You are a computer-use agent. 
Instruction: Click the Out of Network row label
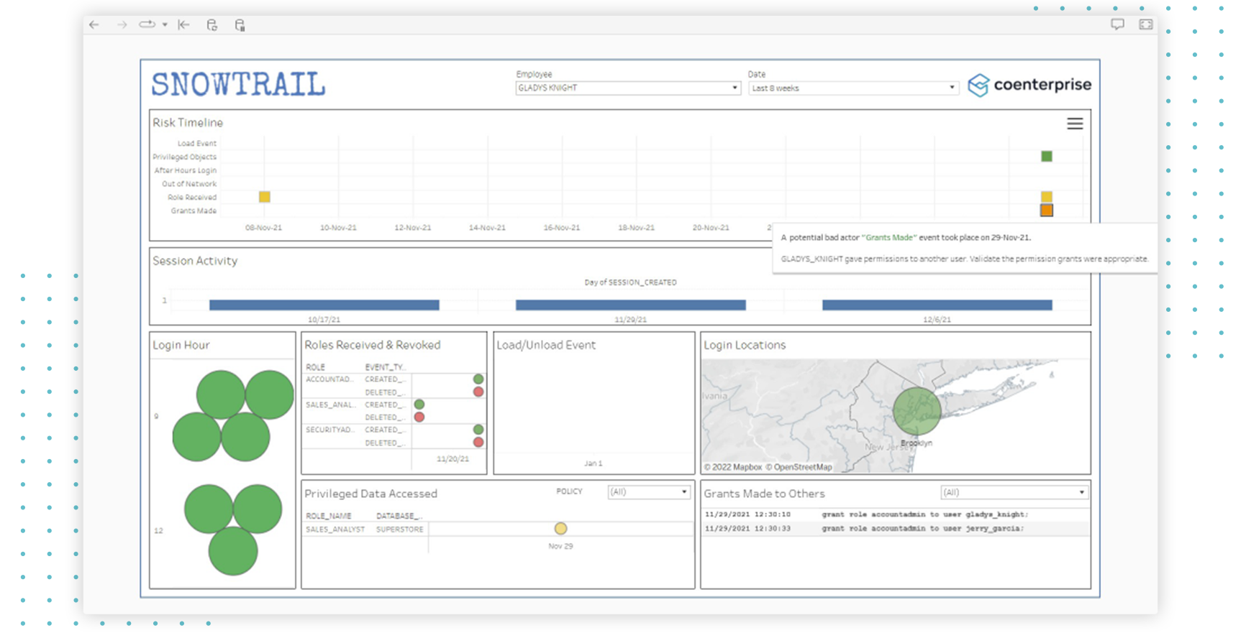pos(189,184)
